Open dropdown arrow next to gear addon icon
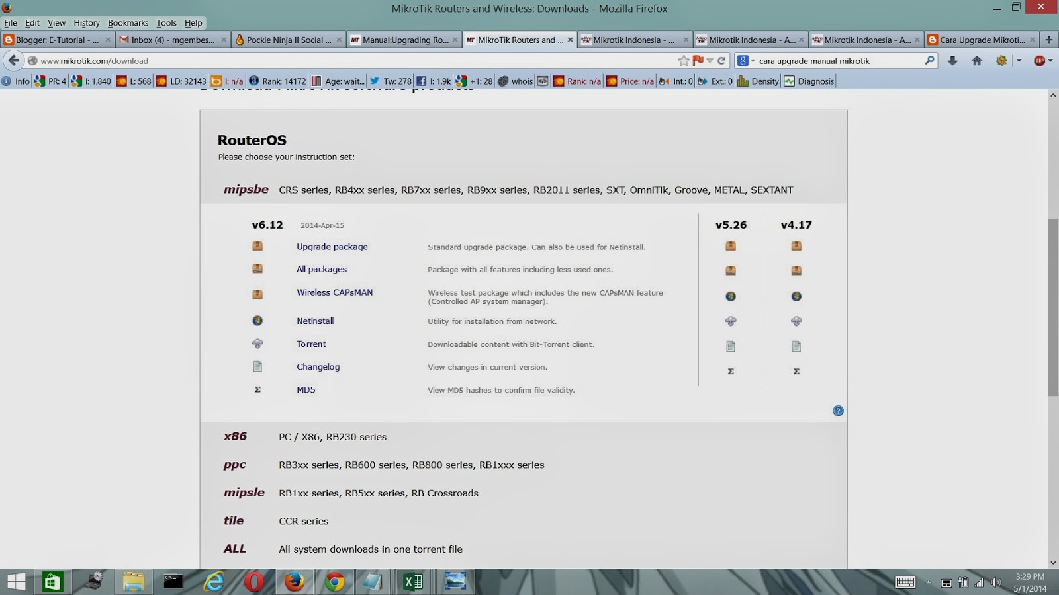Screen dimensions: 1059x595 pos(1019,60)
